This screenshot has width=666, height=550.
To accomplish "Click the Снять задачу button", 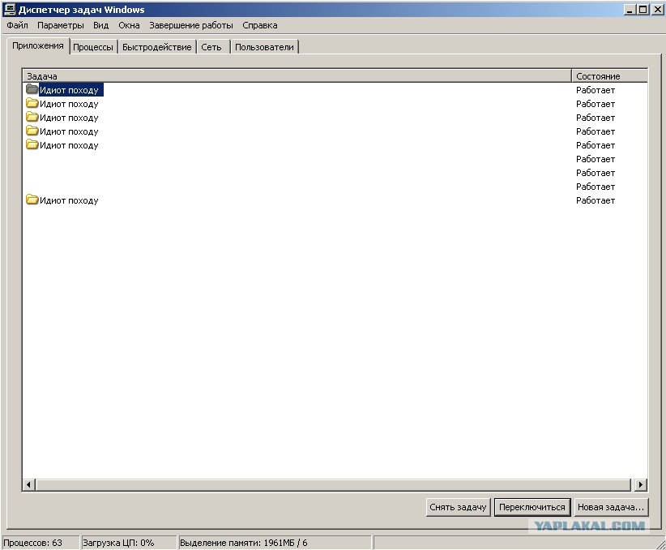I will [x=458, y=507].
